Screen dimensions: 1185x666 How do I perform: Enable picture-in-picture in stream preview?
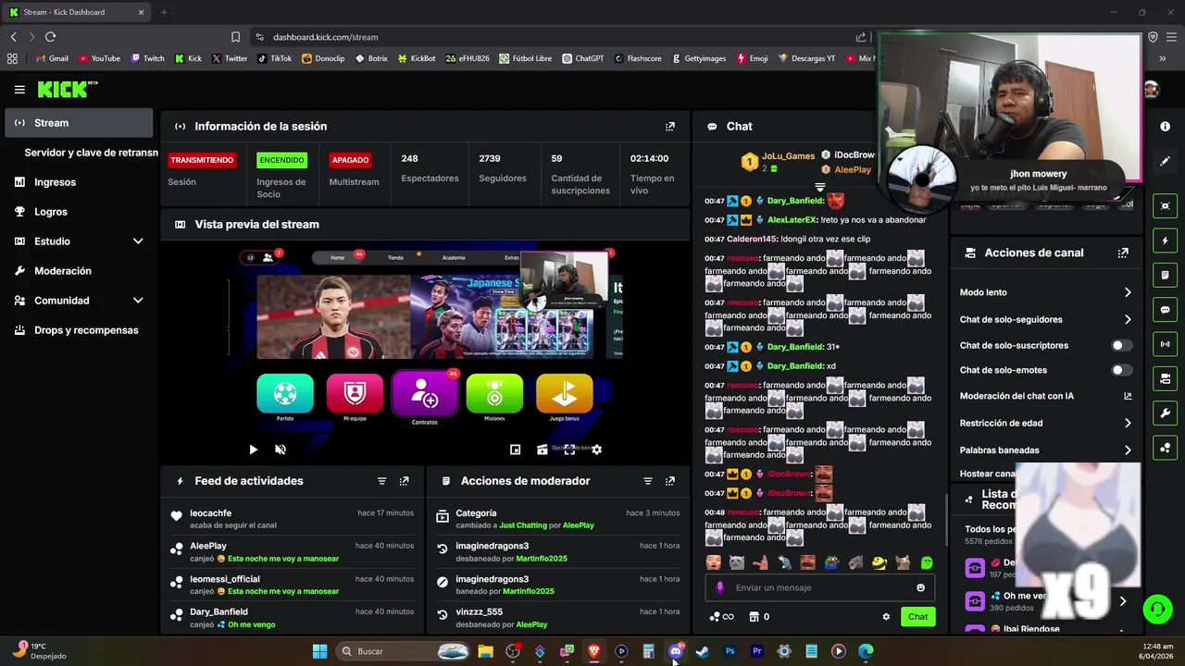pyautogui.click(x=516, y=450)
